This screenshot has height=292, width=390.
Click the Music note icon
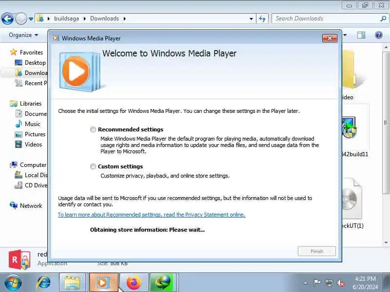(x=19, y=124)
